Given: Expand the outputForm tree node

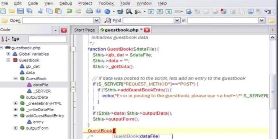Looking at the screenshot, I should [16, 128].
